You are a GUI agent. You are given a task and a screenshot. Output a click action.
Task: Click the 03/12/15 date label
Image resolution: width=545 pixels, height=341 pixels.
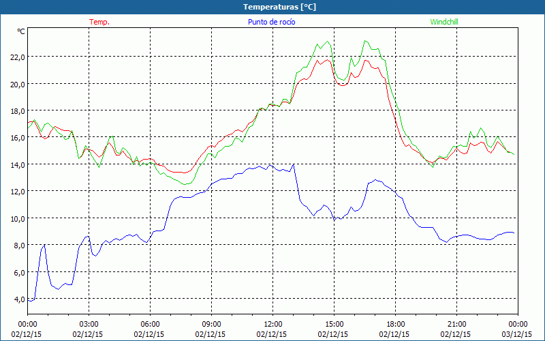[x=517, y=334]
